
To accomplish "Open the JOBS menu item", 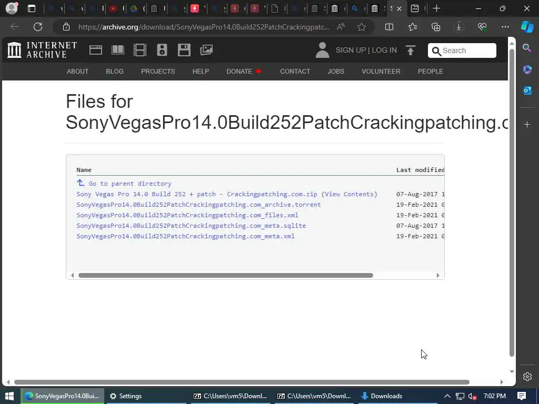I will [x=336, y=72].
